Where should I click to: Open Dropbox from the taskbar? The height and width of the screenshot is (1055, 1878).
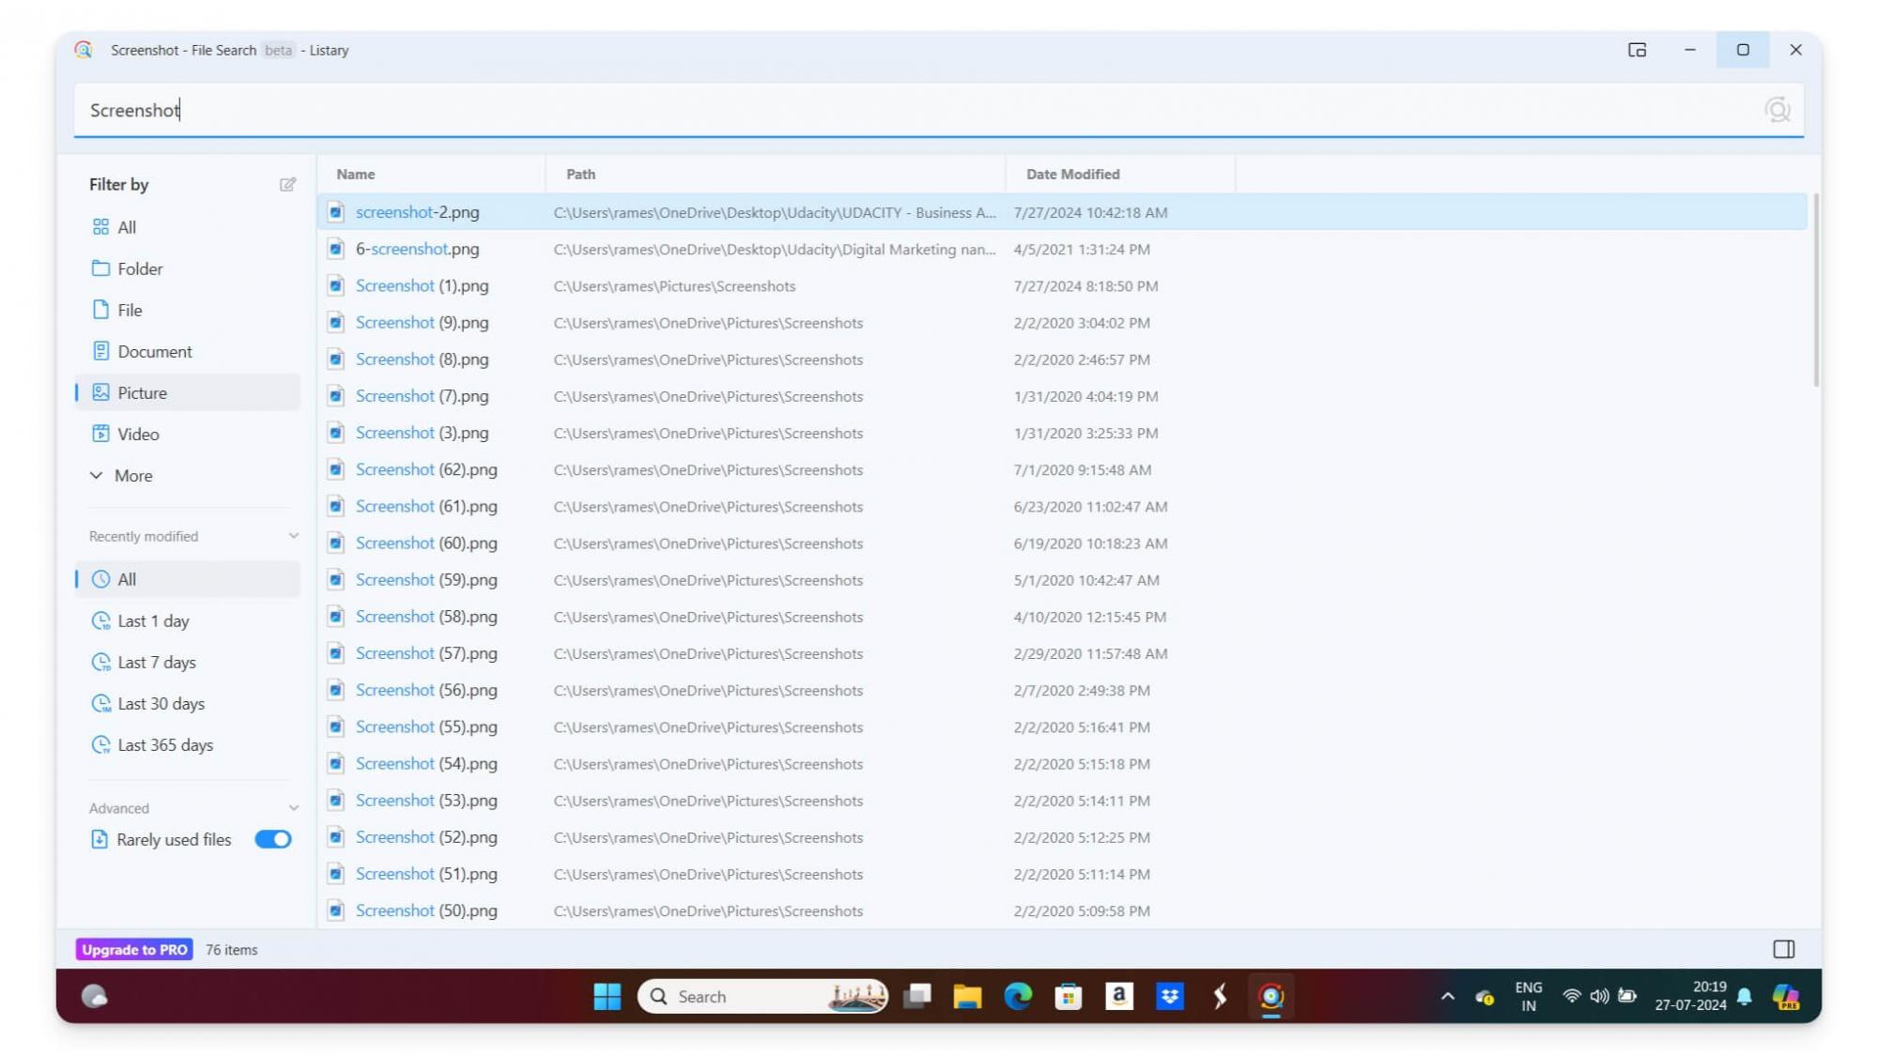(x=1169, y=996)
